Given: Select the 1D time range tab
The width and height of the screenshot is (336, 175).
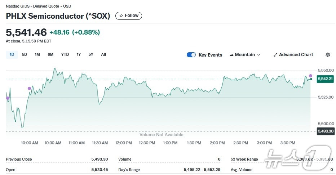Looking at the screenshot, I should 12,54.
